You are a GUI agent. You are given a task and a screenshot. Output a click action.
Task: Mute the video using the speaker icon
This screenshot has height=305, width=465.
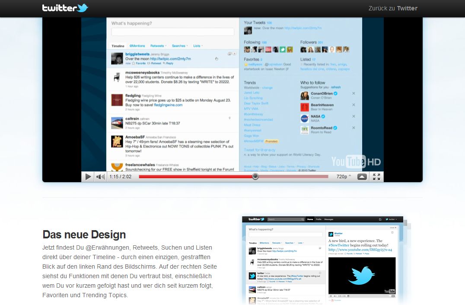pyautogui.click(x=100, y=177)
